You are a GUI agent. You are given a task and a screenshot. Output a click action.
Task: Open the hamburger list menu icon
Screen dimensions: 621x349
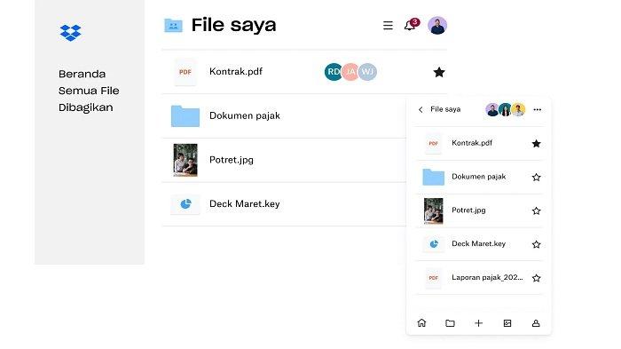389,26
